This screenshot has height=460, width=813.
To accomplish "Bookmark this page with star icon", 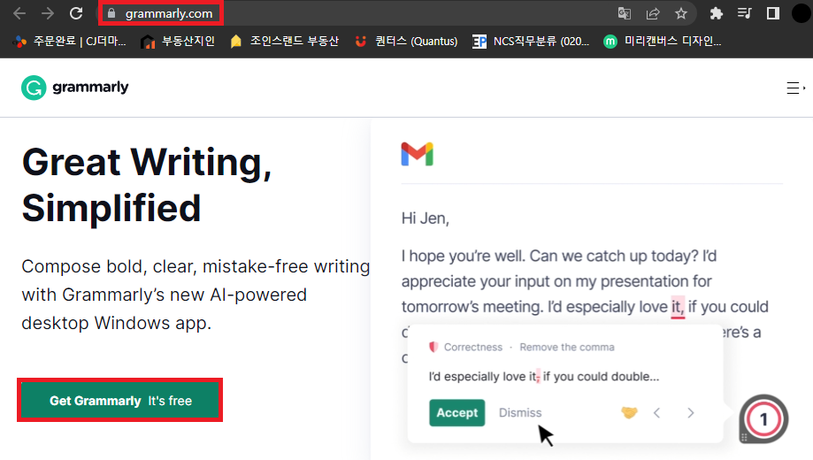I will [x=681, y=13].
